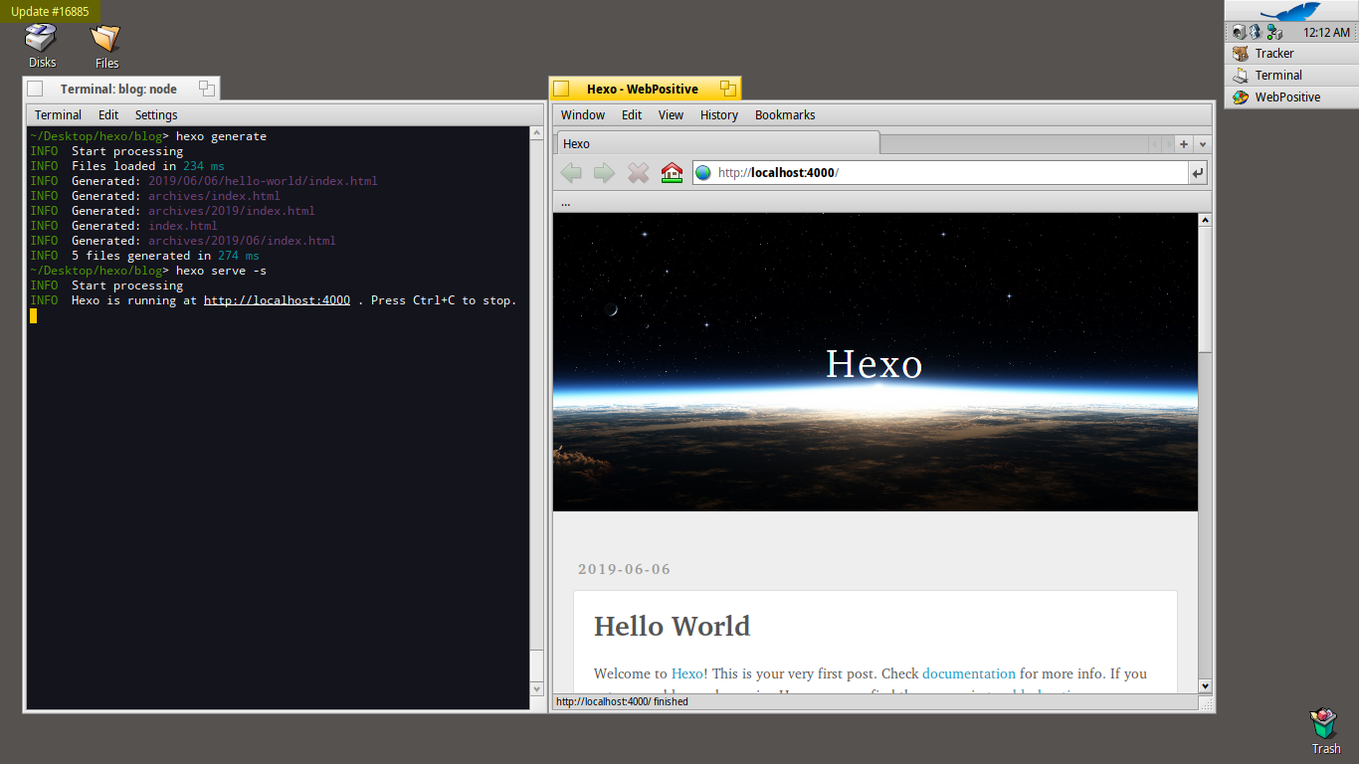Click the Terminal scrollbar up arrow
The image size is (1359, 764).
pyautogui.click(x=537, y=133)
